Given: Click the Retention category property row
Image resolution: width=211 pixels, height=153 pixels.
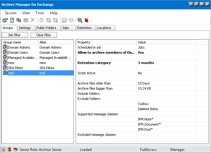Looking at the screenshot, I should [94, 63].
